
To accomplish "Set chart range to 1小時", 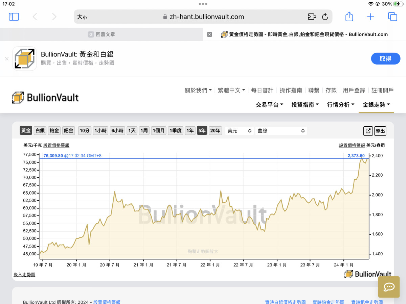I will [x=100, y=131].
